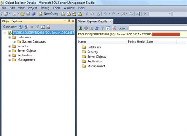Open the solution configurations combo box
This screenshot has height=136, width=187.
[x=160, y=14]
